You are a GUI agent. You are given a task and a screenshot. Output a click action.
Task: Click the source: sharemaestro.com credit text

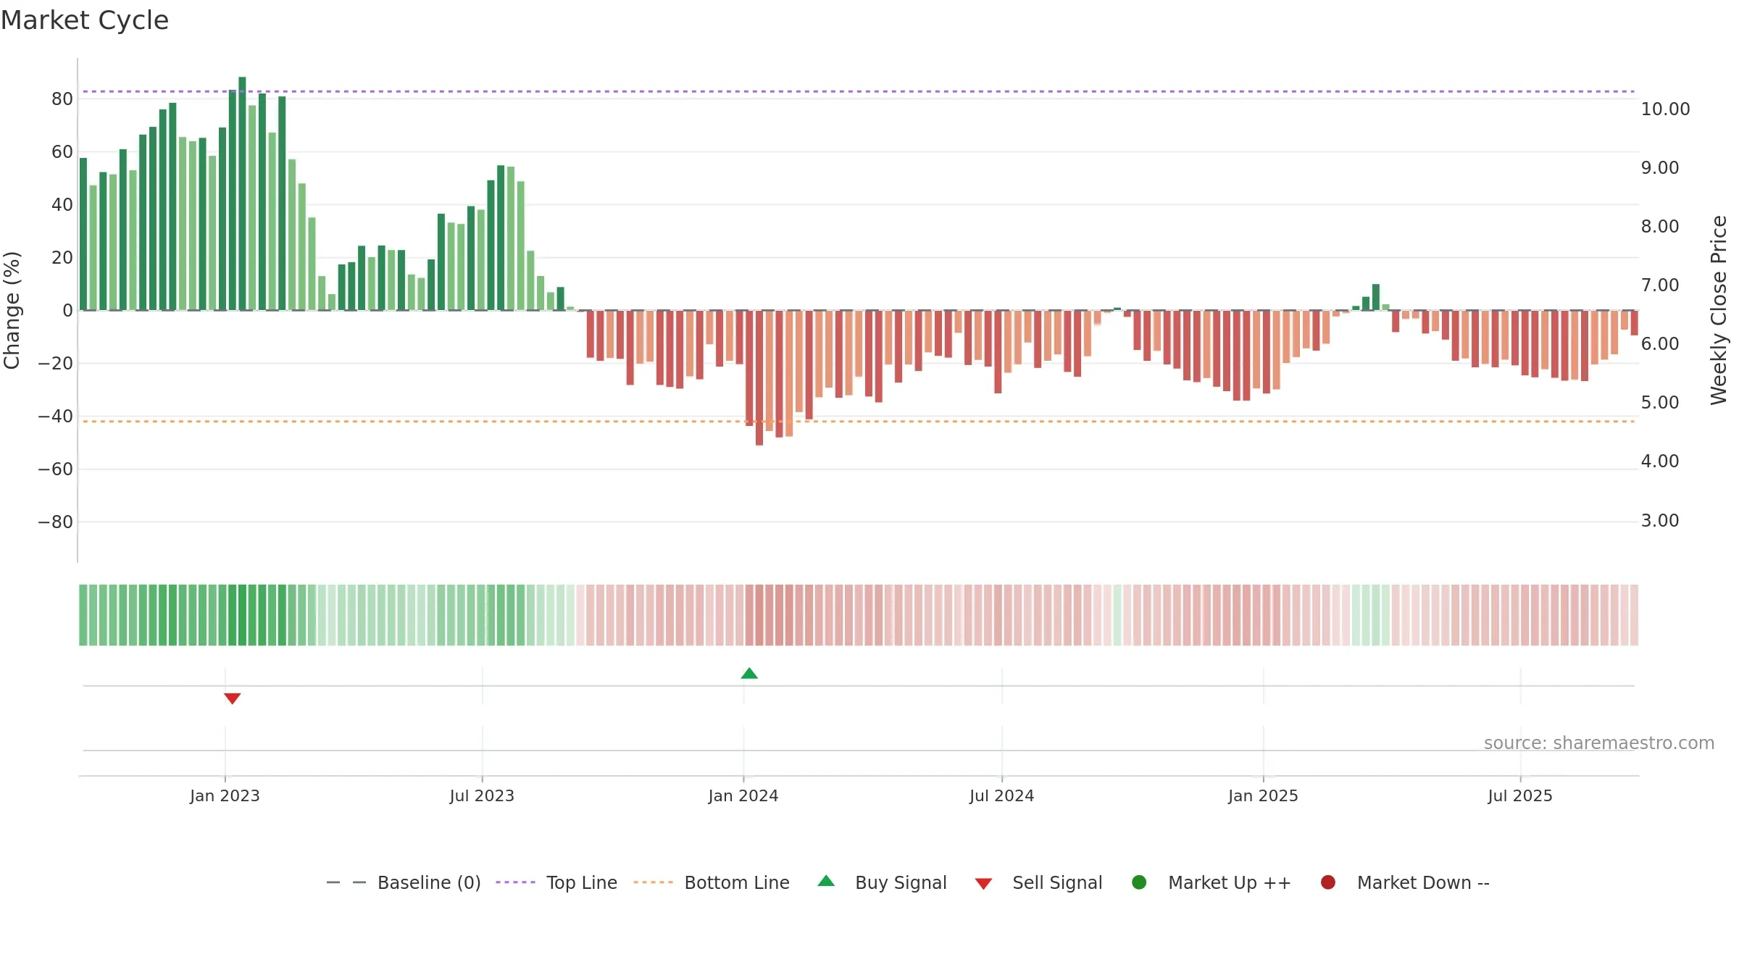(1599, 743)
